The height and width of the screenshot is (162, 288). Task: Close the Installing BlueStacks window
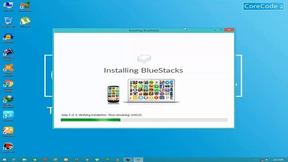tap(229, 30)
